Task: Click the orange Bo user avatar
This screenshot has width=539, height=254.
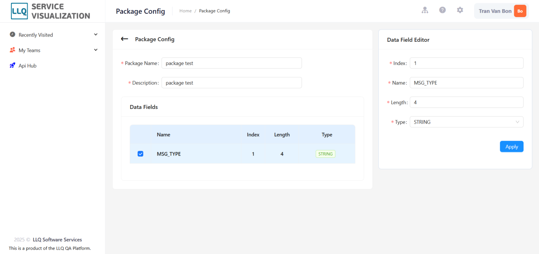Action: [x=520, y=11]
